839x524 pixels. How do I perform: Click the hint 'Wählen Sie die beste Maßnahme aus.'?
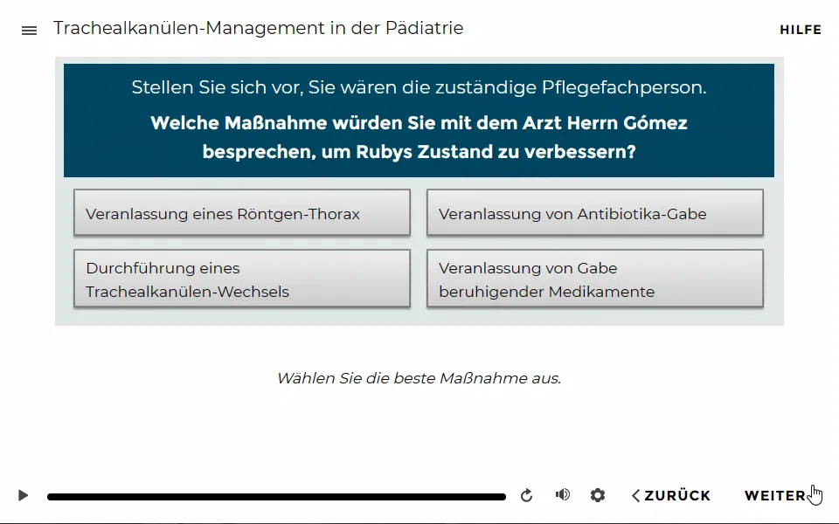point(419,378)
